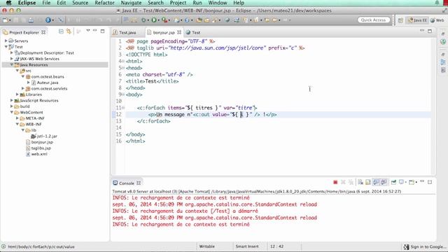Minimize the Project Explorer view
Viewport: 448px width, 252px height.
click(95, 31)
